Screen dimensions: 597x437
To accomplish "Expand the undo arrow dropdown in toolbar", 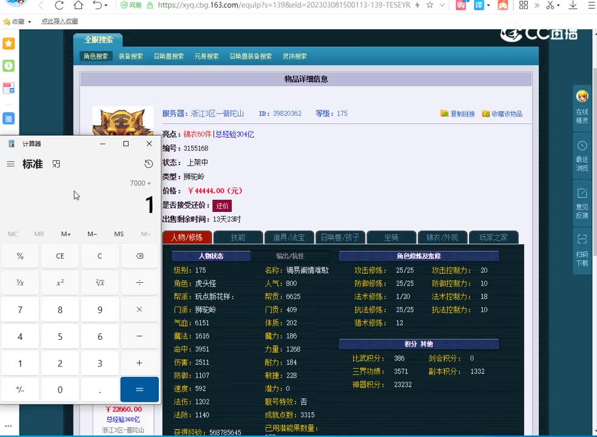I will [106, 5].
